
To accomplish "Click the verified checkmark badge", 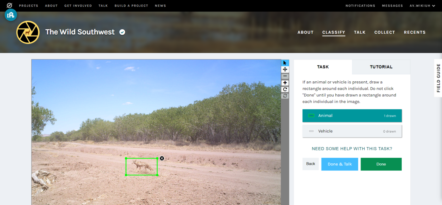I will 122,32.
